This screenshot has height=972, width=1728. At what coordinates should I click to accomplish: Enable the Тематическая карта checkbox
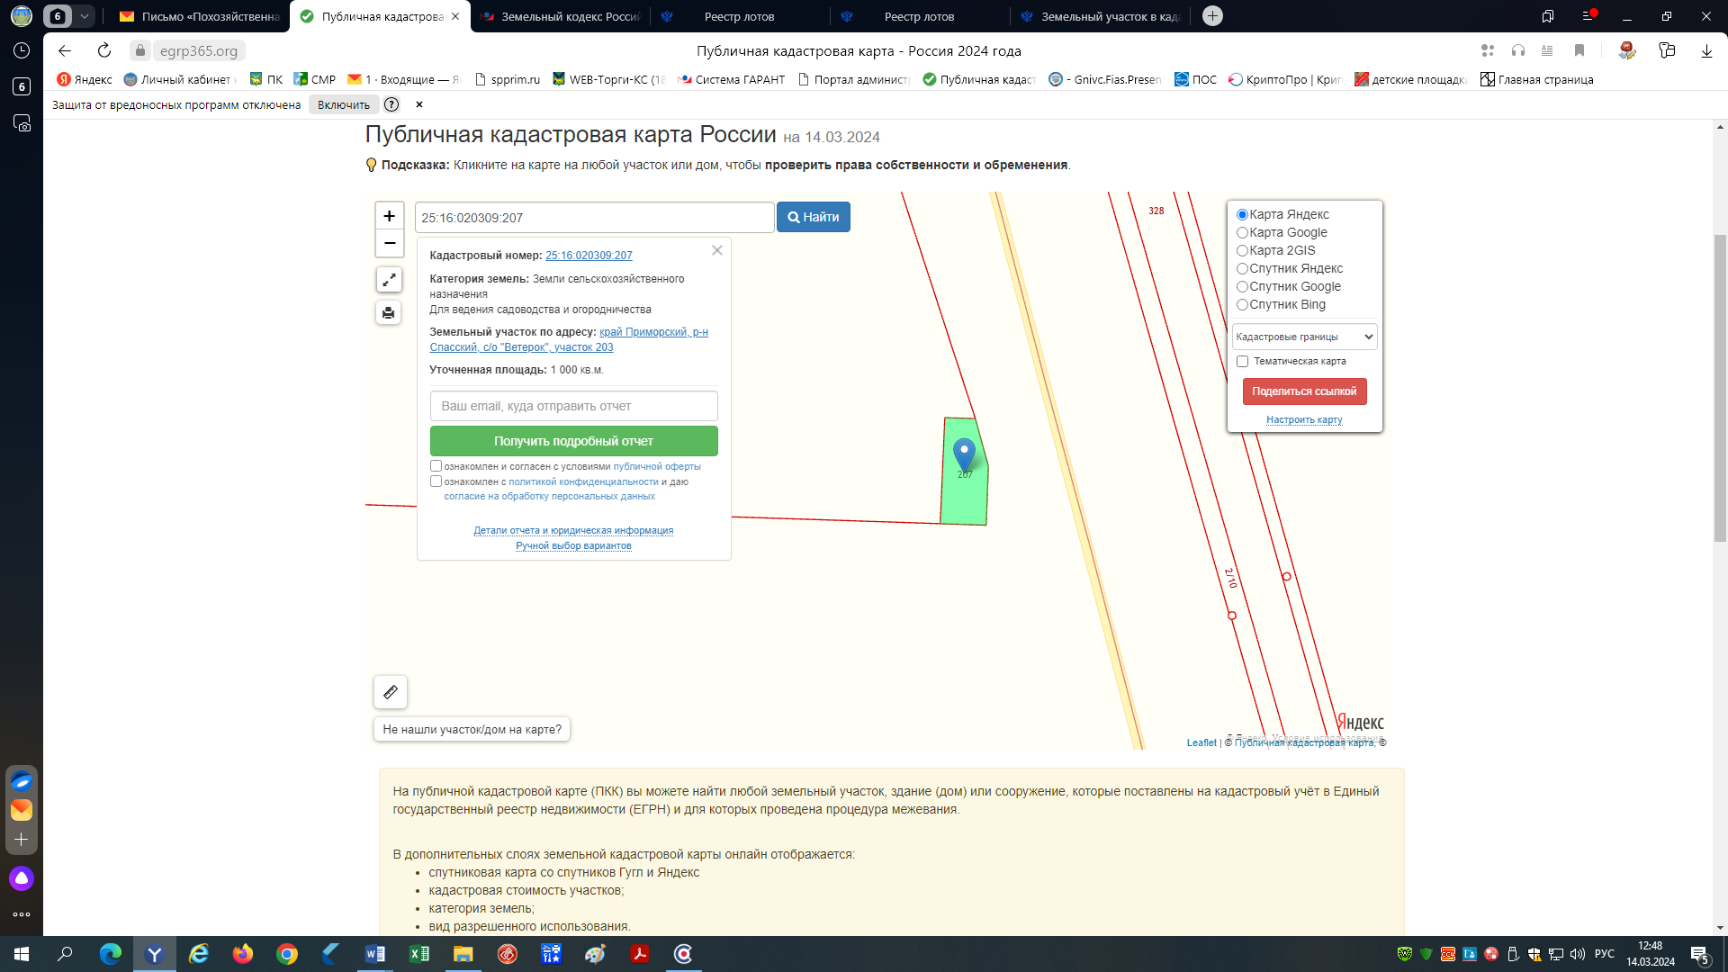[x=1242, y=362]
